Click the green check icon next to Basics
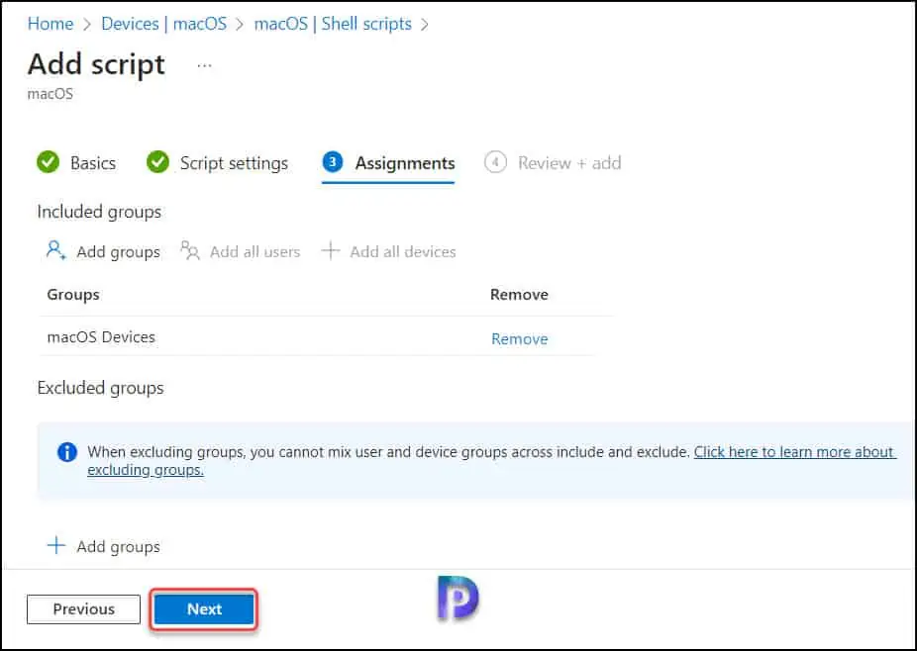Image resolution: width=917 pixels, height=651 pixels. point(48,162)
